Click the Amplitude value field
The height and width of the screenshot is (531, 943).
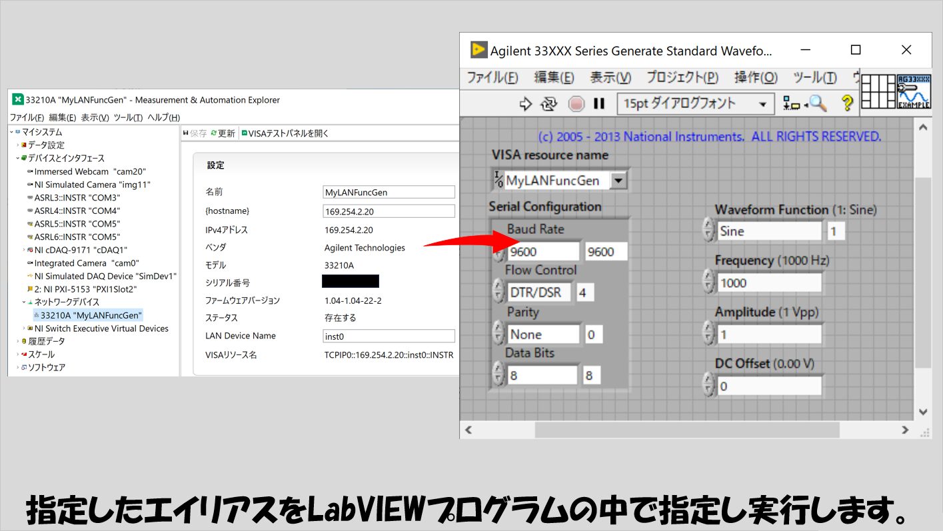click(769, 334)
